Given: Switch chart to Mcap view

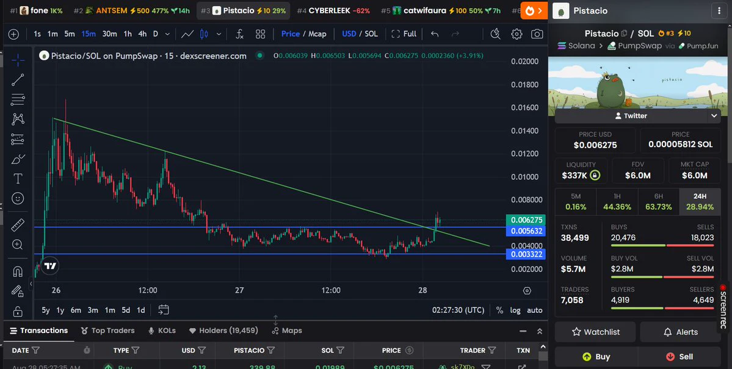Looking at the screenshot, I should pos(317,34).
